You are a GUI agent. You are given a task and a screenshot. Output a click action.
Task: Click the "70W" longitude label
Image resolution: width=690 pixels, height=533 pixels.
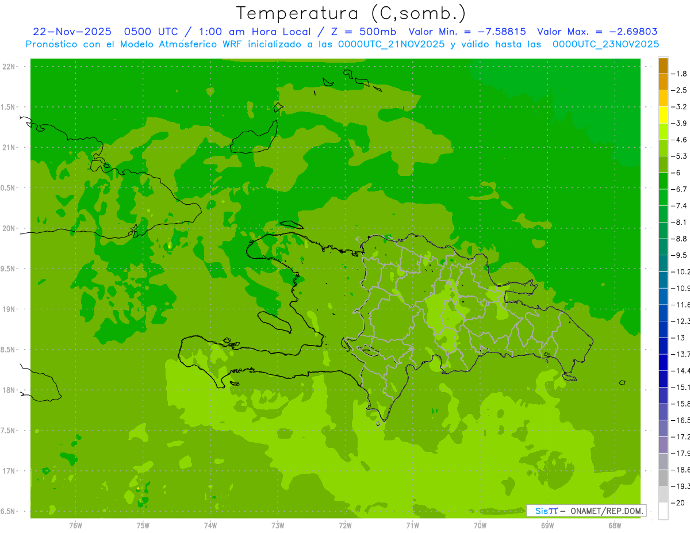coord(480,526)
